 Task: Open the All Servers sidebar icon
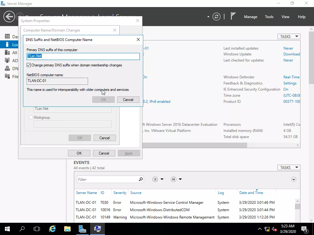pyautogui.click(x=7, y=52)
